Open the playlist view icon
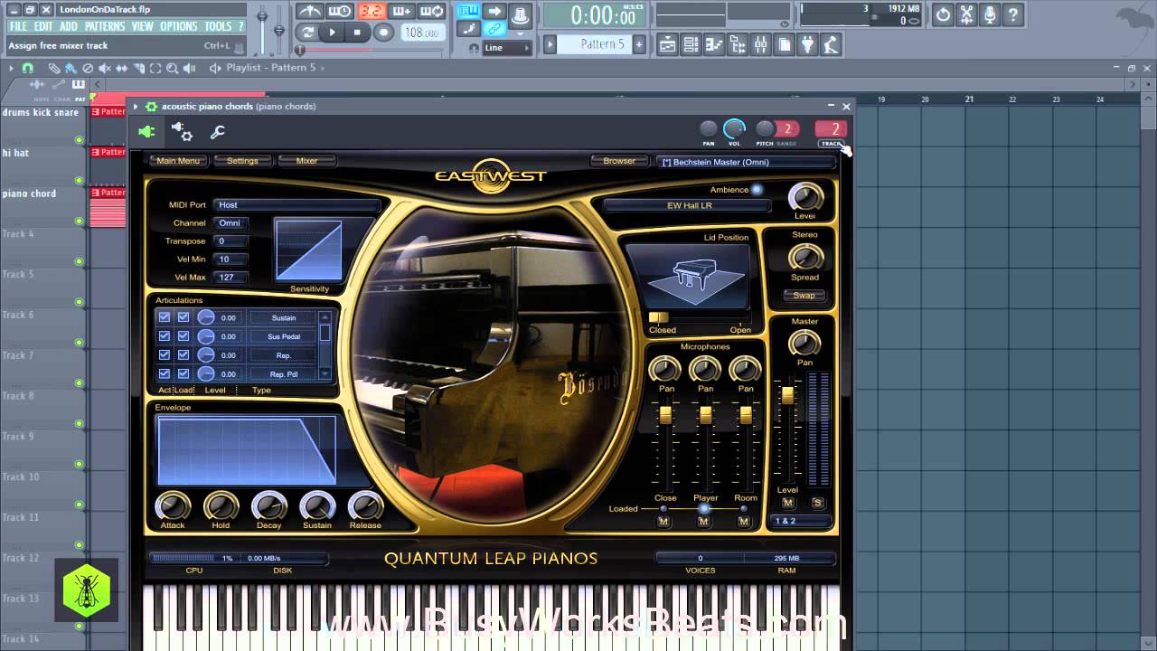 click(x=667, y=44)
